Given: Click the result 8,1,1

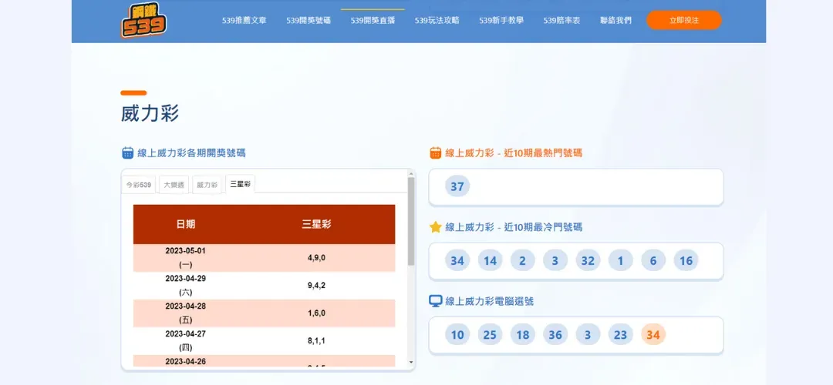Looking at the screenshot, I should pos(317,340).
